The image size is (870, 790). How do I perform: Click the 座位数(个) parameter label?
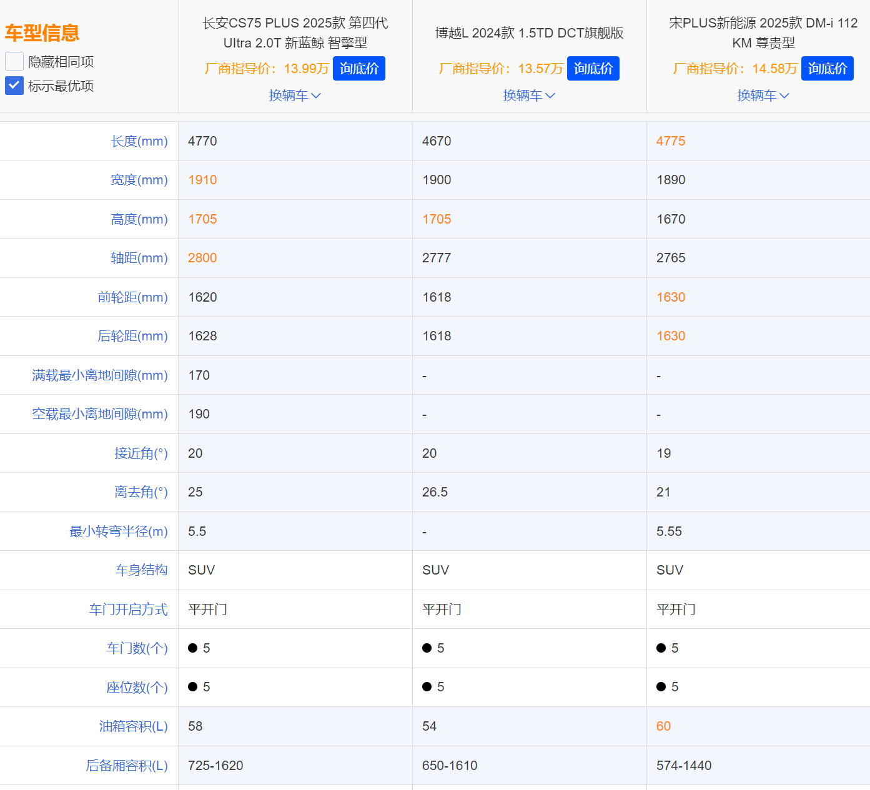(137, 688)
